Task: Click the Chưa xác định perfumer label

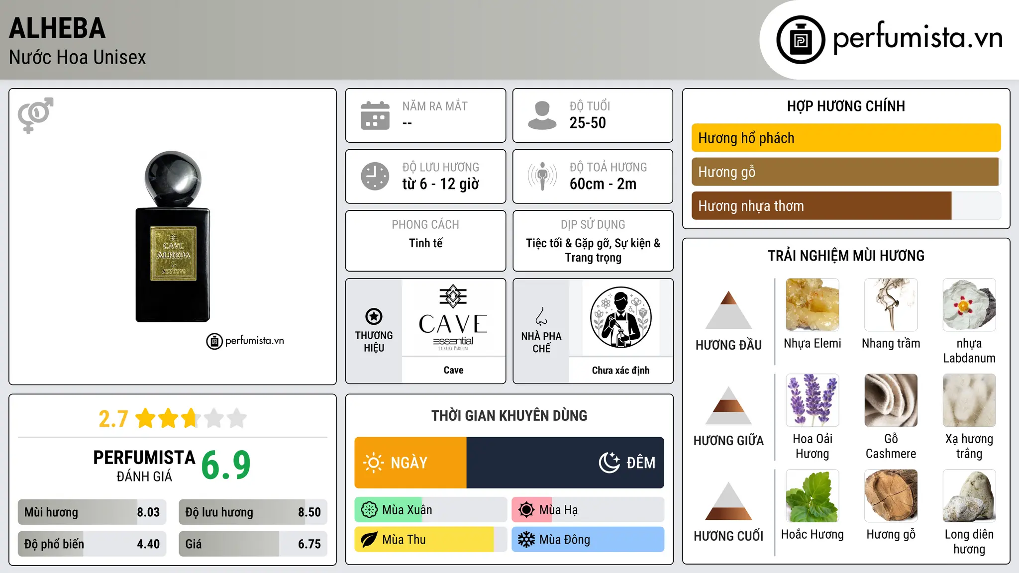Action: pyautogui.click(x=621, y=370)
